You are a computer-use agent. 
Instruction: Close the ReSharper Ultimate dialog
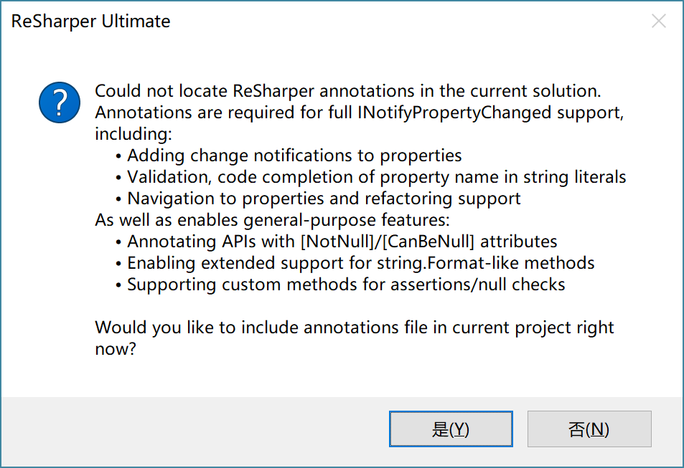click(658, 21)
